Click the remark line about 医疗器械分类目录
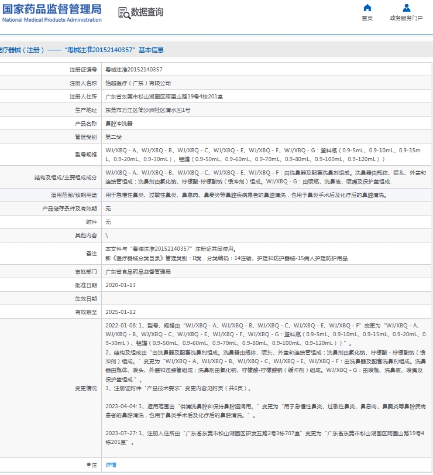Viewport: 433px width, 475px height. [x=226, y=258]
